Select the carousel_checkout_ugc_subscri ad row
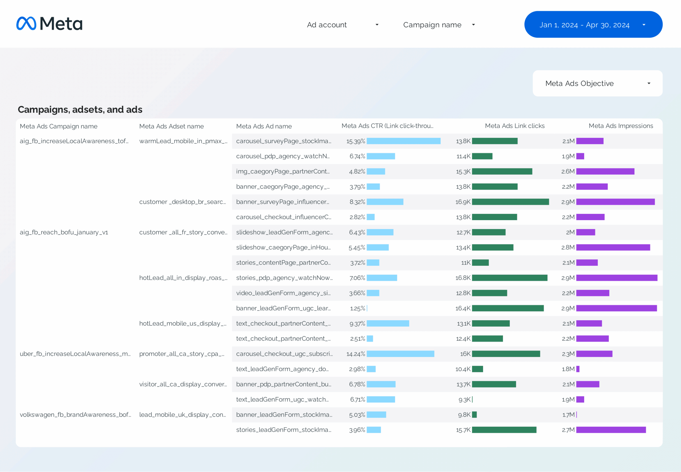Image resolution: width=681 pixels, height=472 pixels. (x=284, y=354)
